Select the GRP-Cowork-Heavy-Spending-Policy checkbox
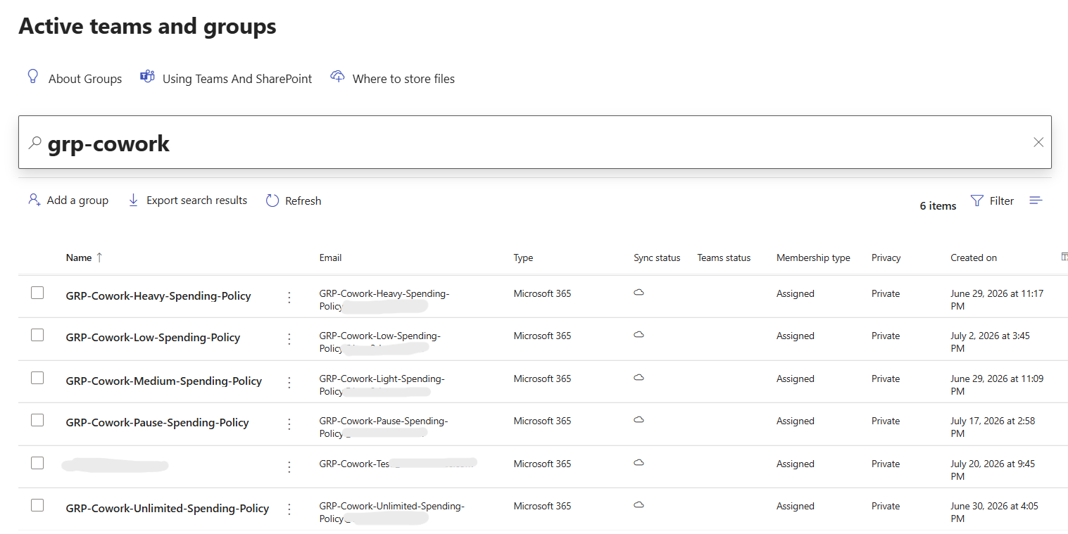Viewport: 1068px width, 534px height. point(37,293)
